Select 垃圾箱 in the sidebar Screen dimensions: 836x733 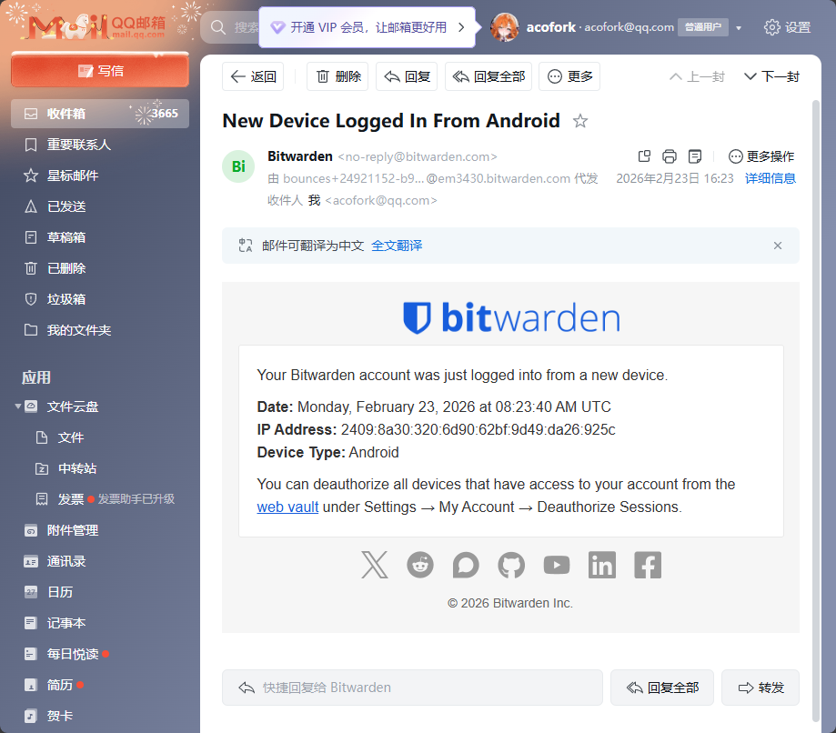66,299
